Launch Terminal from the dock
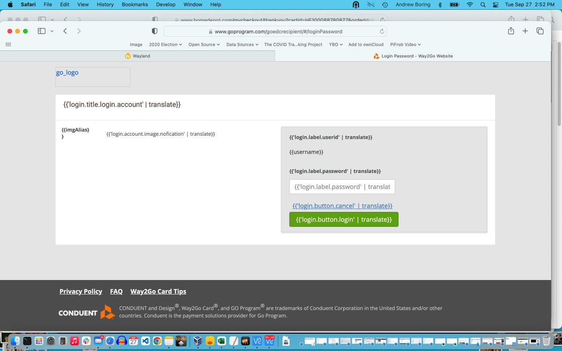Screen dimensions: 562x351 (x=28, y=341)
